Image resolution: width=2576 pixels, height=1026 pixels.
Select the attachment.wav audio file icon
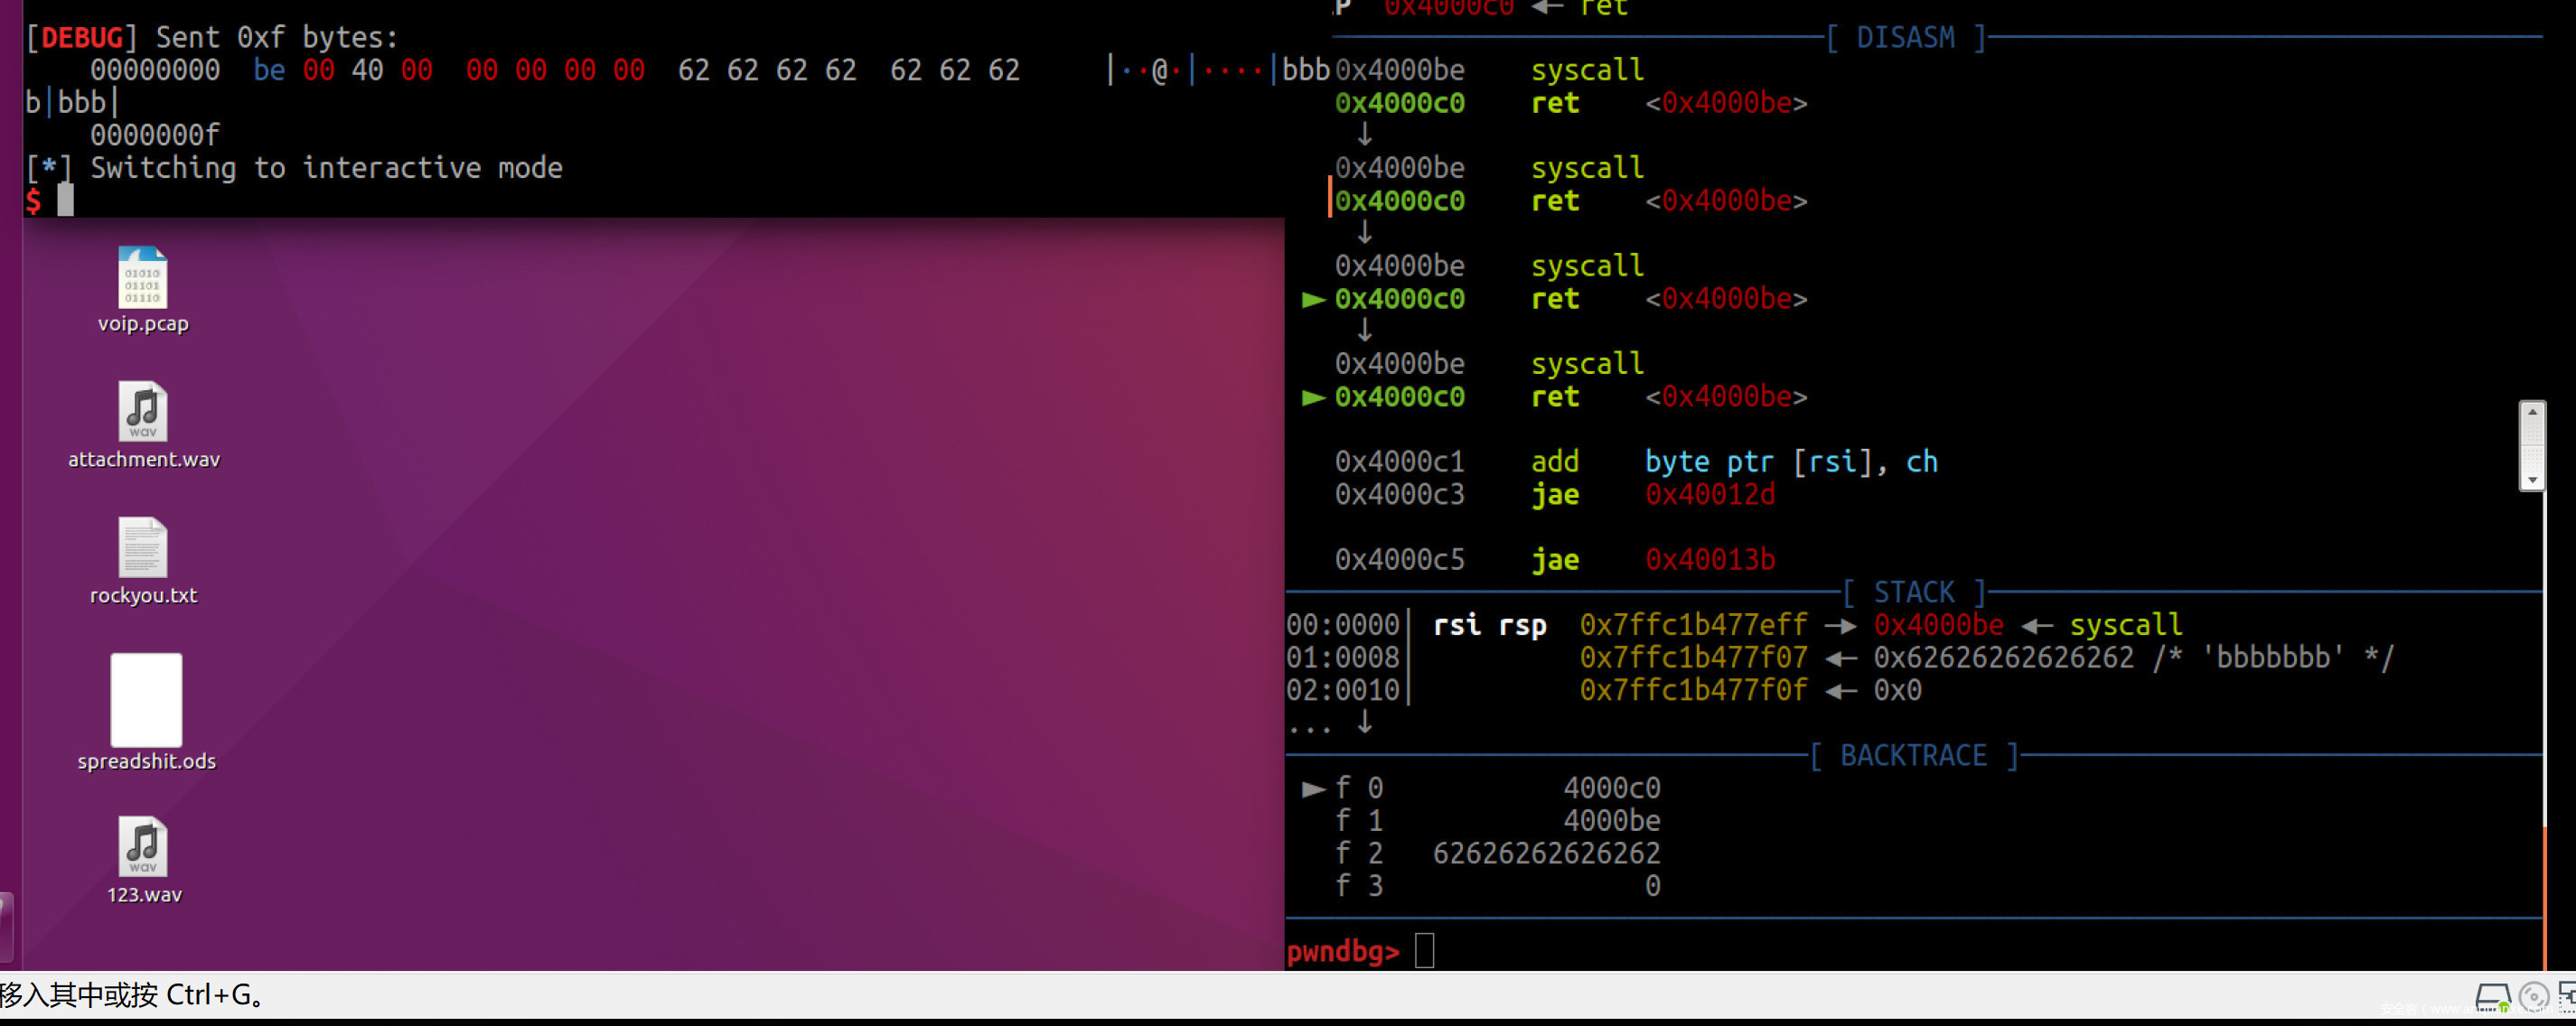[143, 411]
